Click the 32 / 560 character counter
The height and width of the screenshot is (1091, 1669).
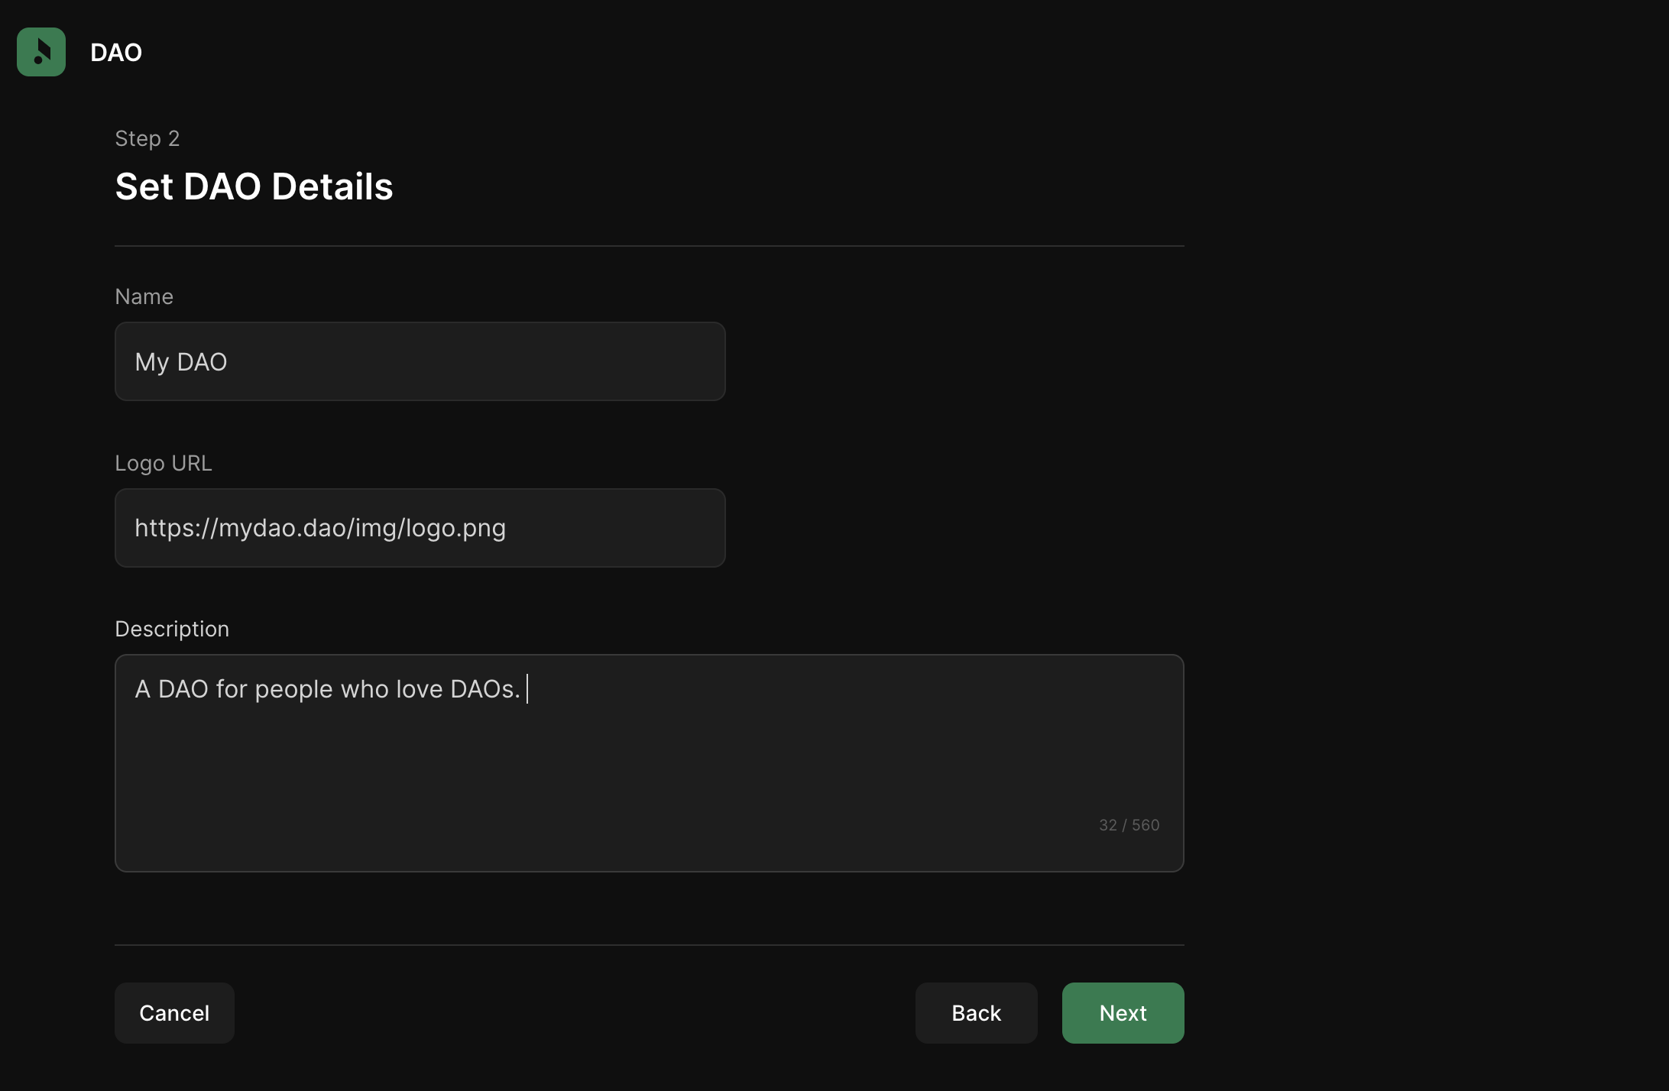click(x=1129, y=825)
